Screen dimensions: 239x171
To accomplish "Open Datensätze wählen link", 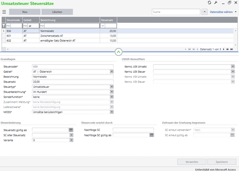I will [x=221, y=12].
